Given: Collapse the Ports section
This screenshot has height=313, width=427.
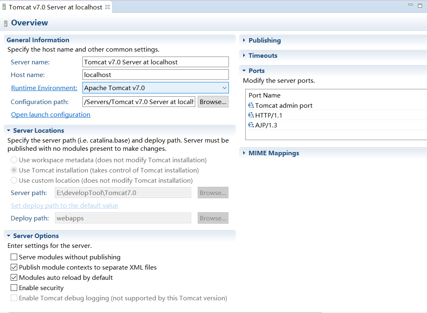Looking at the screenshot, I should (244, 71).
